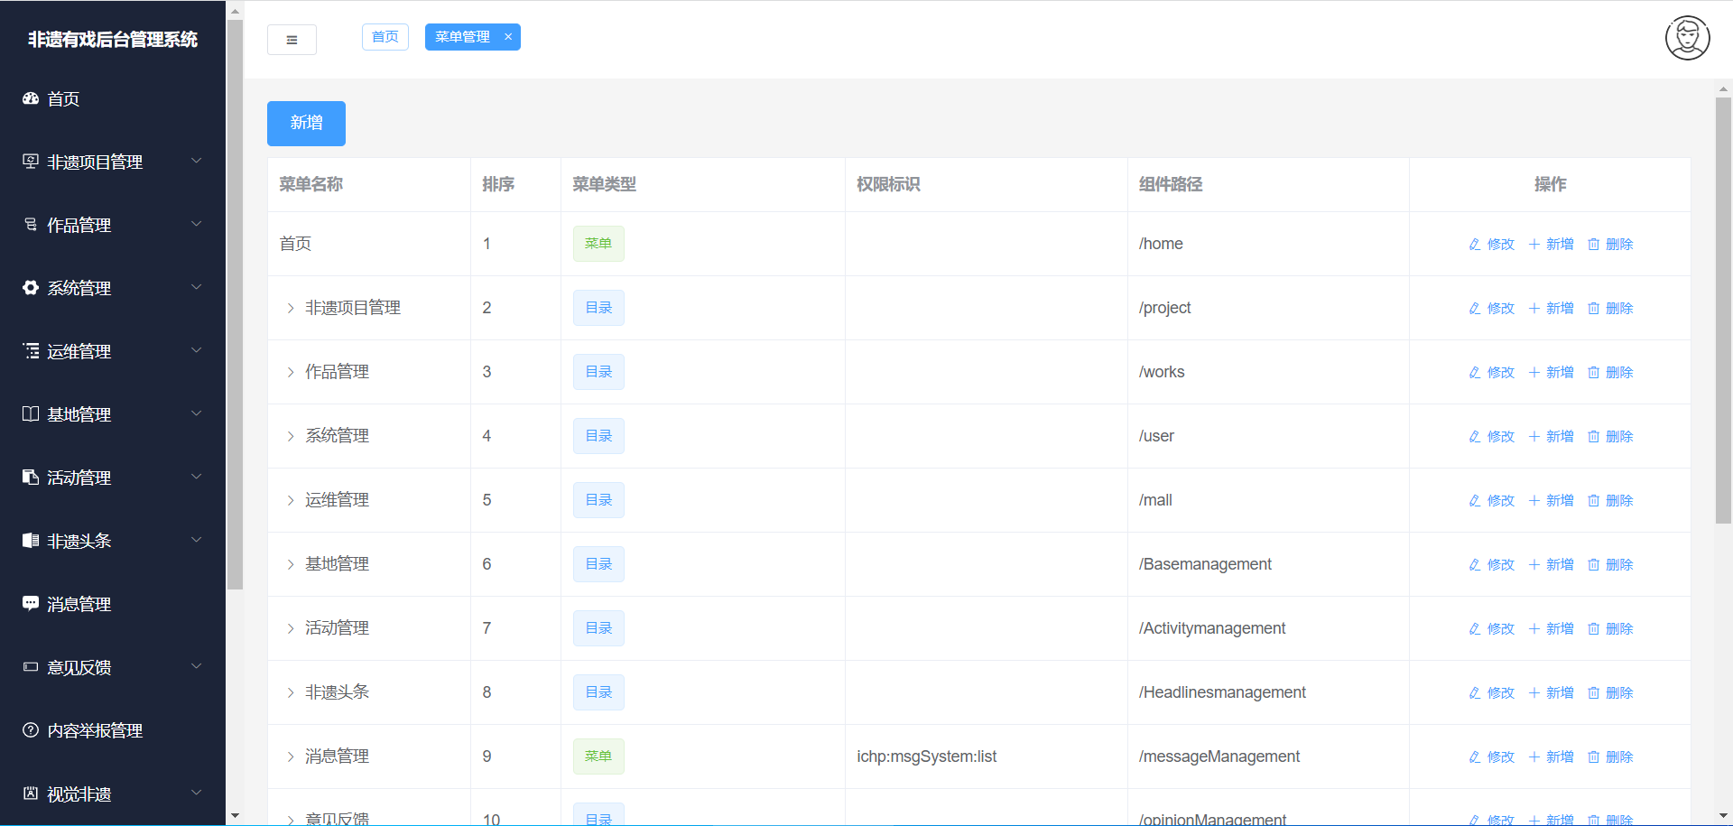Image resolution: width=1733 pixels, height=826 pixels.
Task: Expand the 非遗项目管理 table row
Action: pos(291,309)
